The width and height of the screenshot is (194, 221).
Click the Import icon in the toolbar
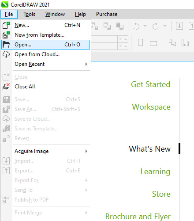tap(179, 26)
